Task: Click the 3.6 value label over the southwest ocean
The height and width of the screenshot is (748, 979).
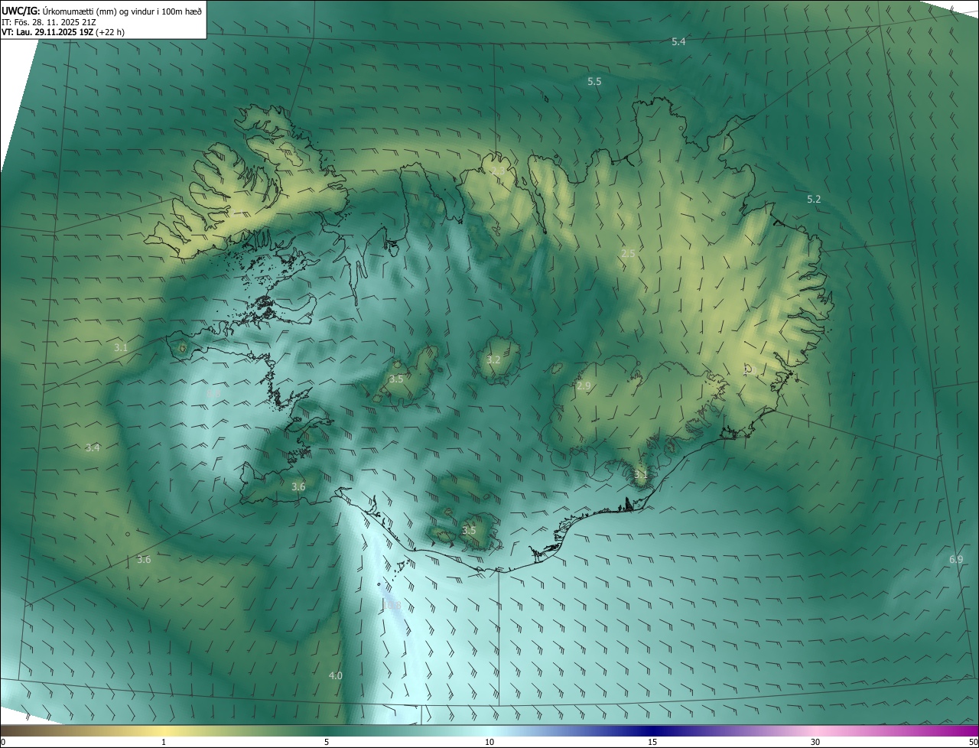Action: pyautogui.click(x=144, y=560)
